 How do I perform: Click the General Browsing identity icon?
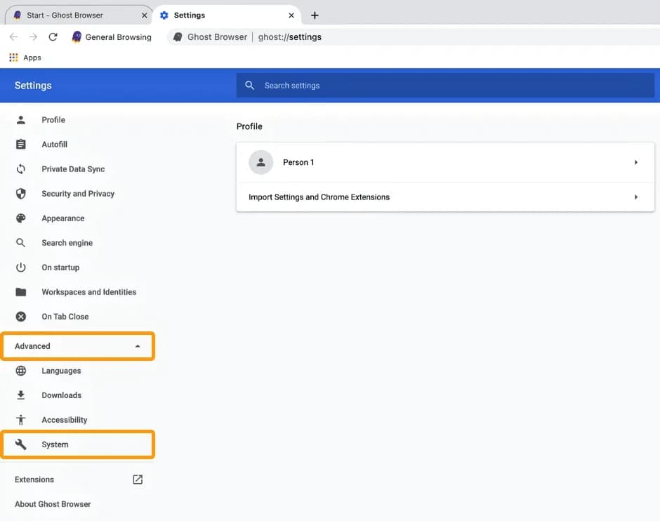click(76, 37)
